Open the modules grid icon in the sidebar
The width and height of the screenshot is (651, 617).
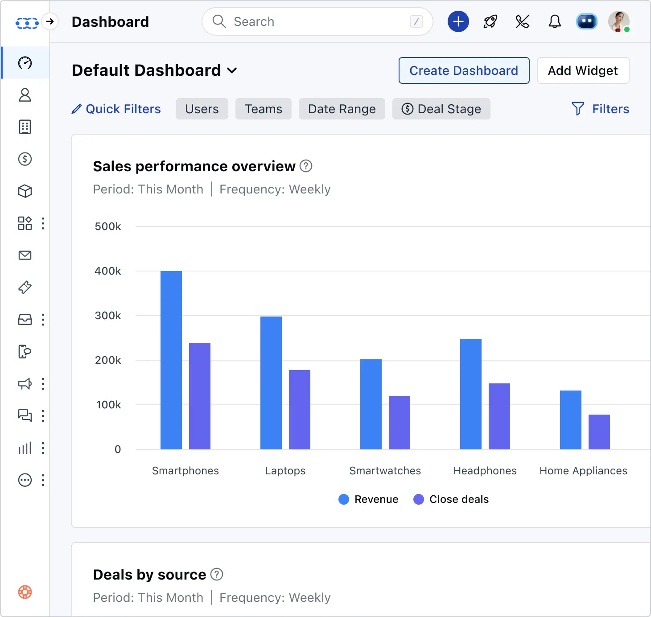click(25, 223)
